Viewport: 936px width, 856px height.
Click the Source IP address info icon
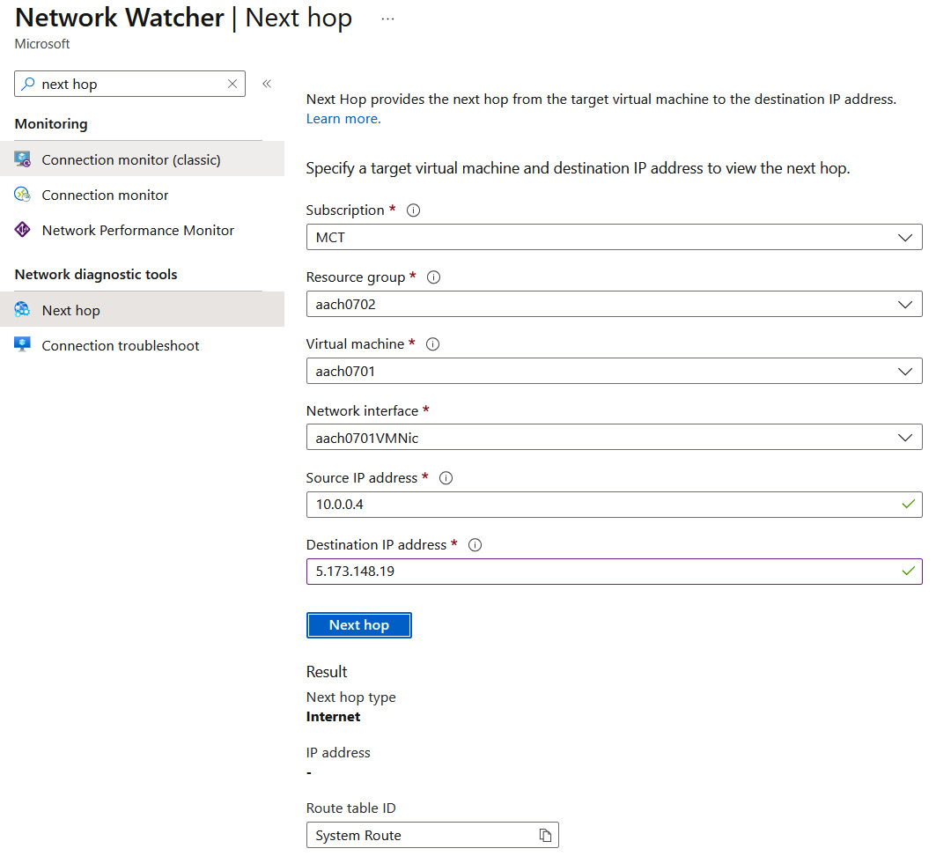(446, 477)
